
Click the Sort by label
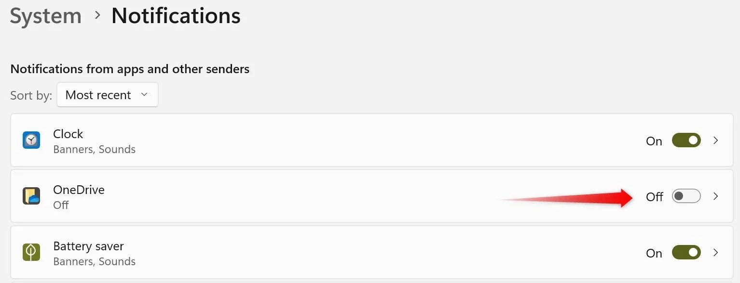tap(31, 95)
